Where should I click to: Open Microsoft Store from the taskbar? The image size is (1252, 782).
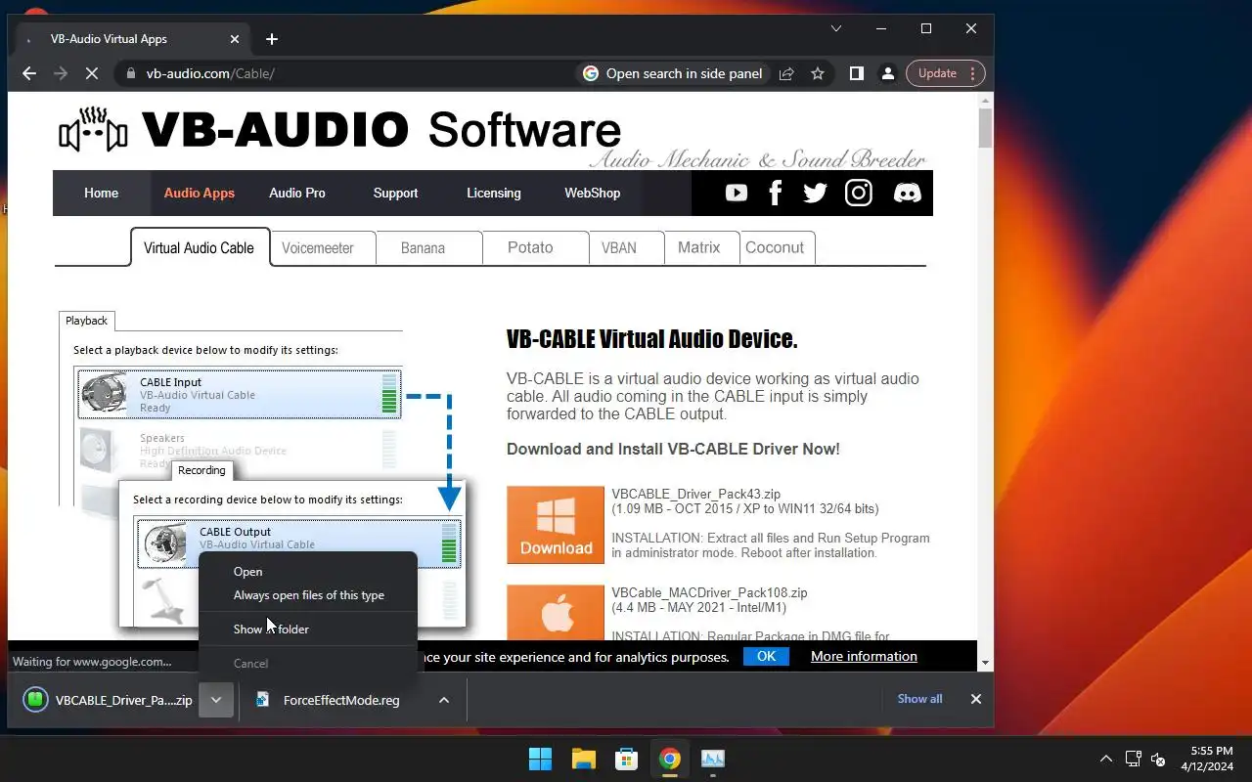pos(627,759)
